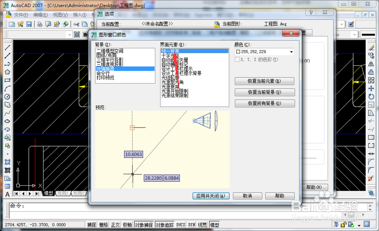The image size is (379, 231).
Task: Toggle 线宽 lineweight display in status bar
Action: (x=202, y=225)
